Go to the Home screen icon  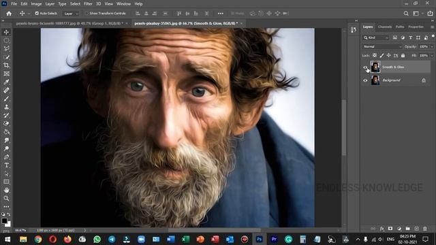(9, 14)
